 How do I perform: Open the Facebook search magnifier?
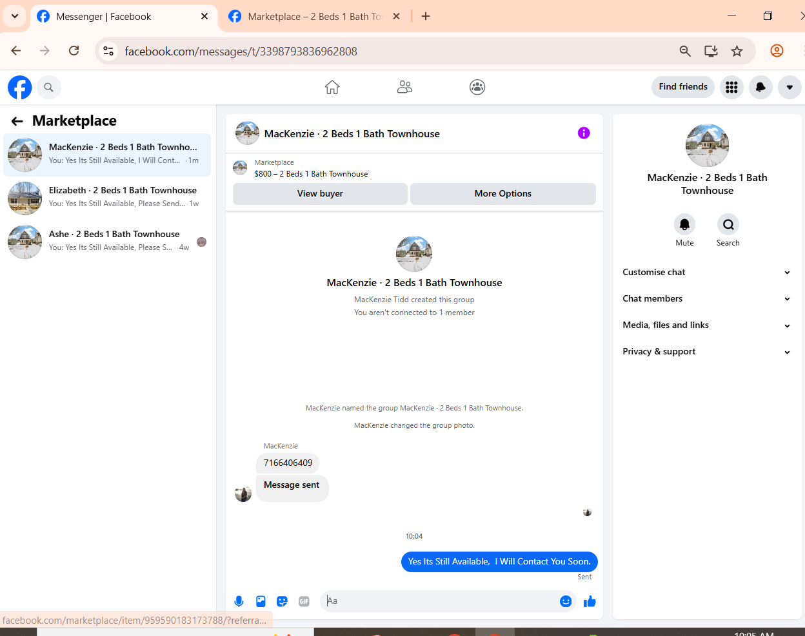[x=48, y=87]
